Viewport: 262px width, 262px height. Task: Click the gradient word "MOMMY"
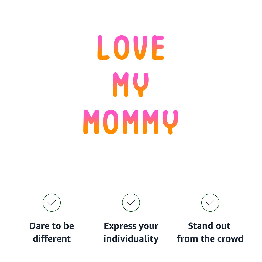[x=131, y=122]
